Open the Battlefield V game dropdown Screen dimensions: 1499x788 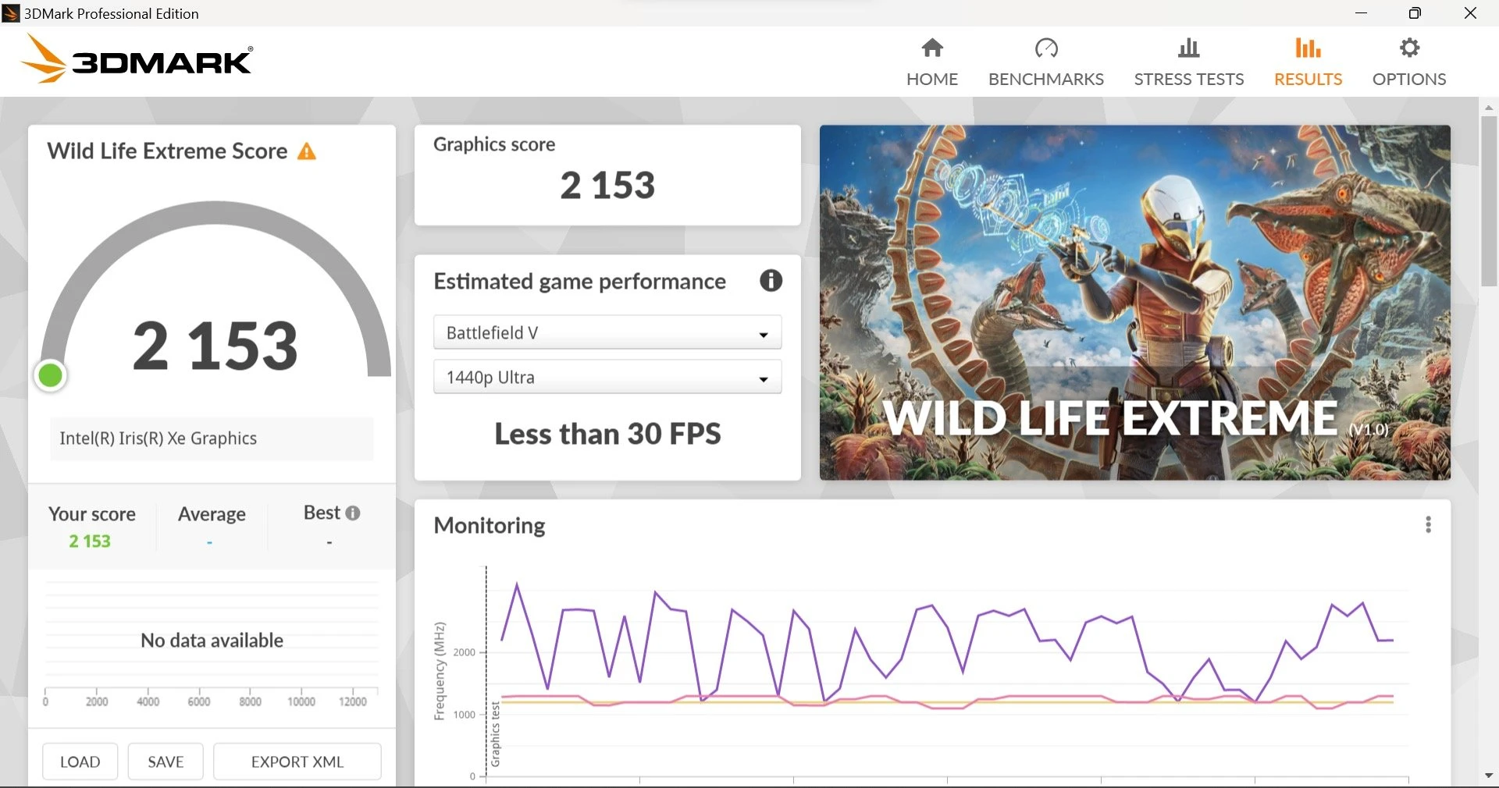point(607,333)
